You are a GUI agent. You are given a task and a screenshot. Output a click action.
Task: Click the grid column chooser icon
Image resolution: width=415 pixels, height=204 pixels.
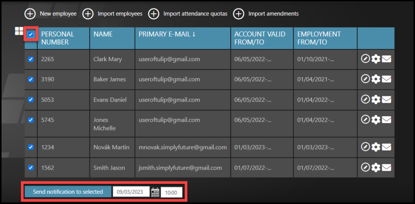[19, 31]
